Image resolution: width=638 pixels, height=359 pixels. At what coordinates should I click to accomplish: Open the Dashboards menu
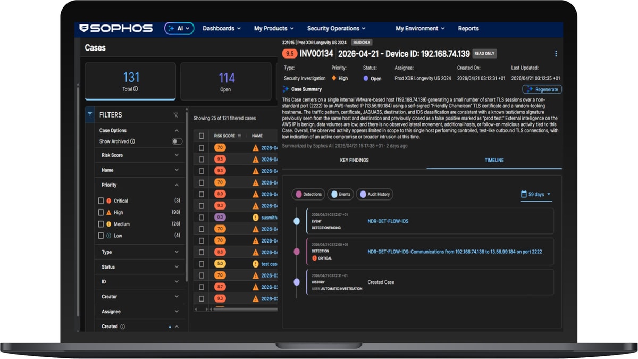click(x=222, y=29)
